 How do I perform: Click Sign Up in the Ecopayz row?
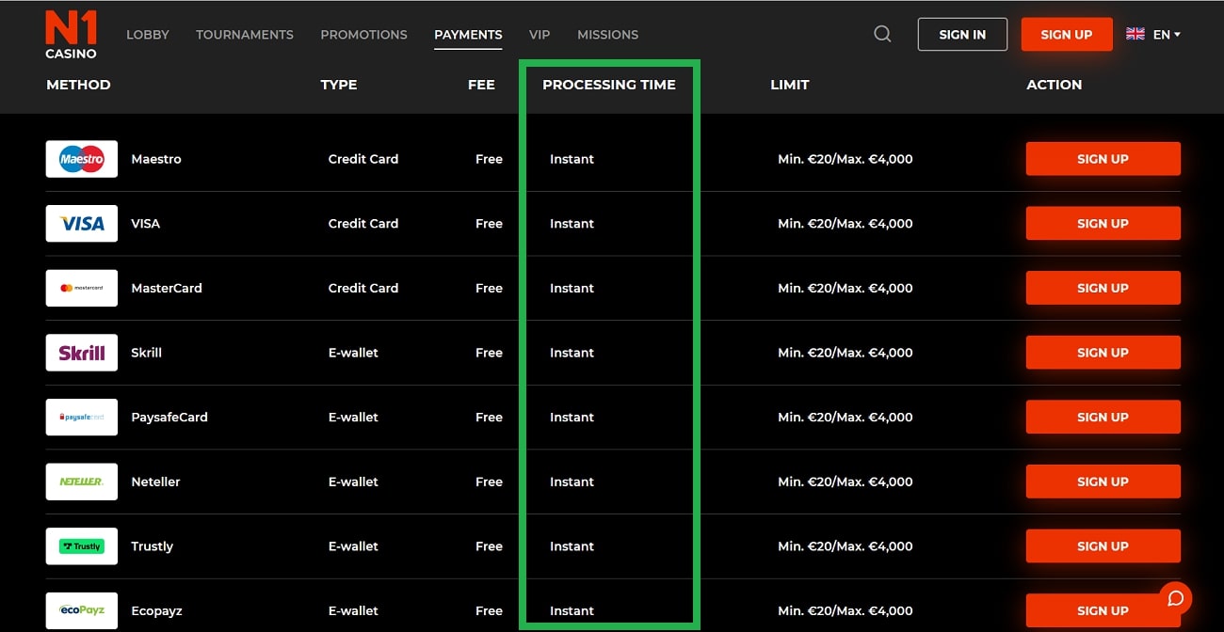pyautogui.click(x=1103, y=610)
